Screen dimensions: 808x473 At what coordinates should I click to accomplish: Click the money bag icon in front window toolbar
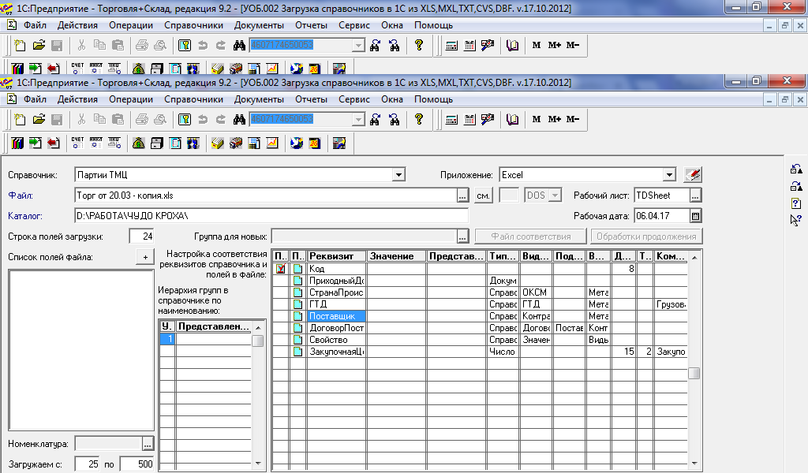tap(138, 143)
